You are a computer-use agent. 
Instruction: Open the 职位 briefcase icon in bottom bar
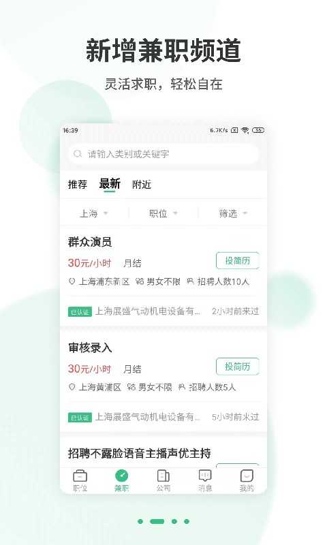tap(80, 476)
